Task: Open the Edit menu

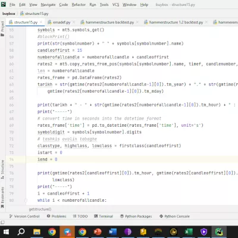Action: pos(22,5)
